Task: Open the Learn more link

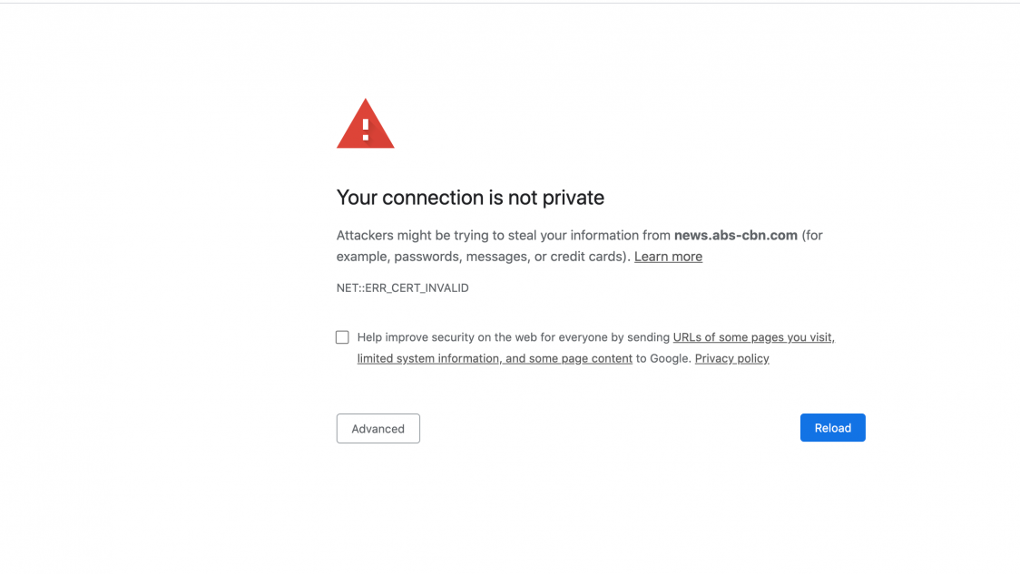Action: click(x=668, y=256)
